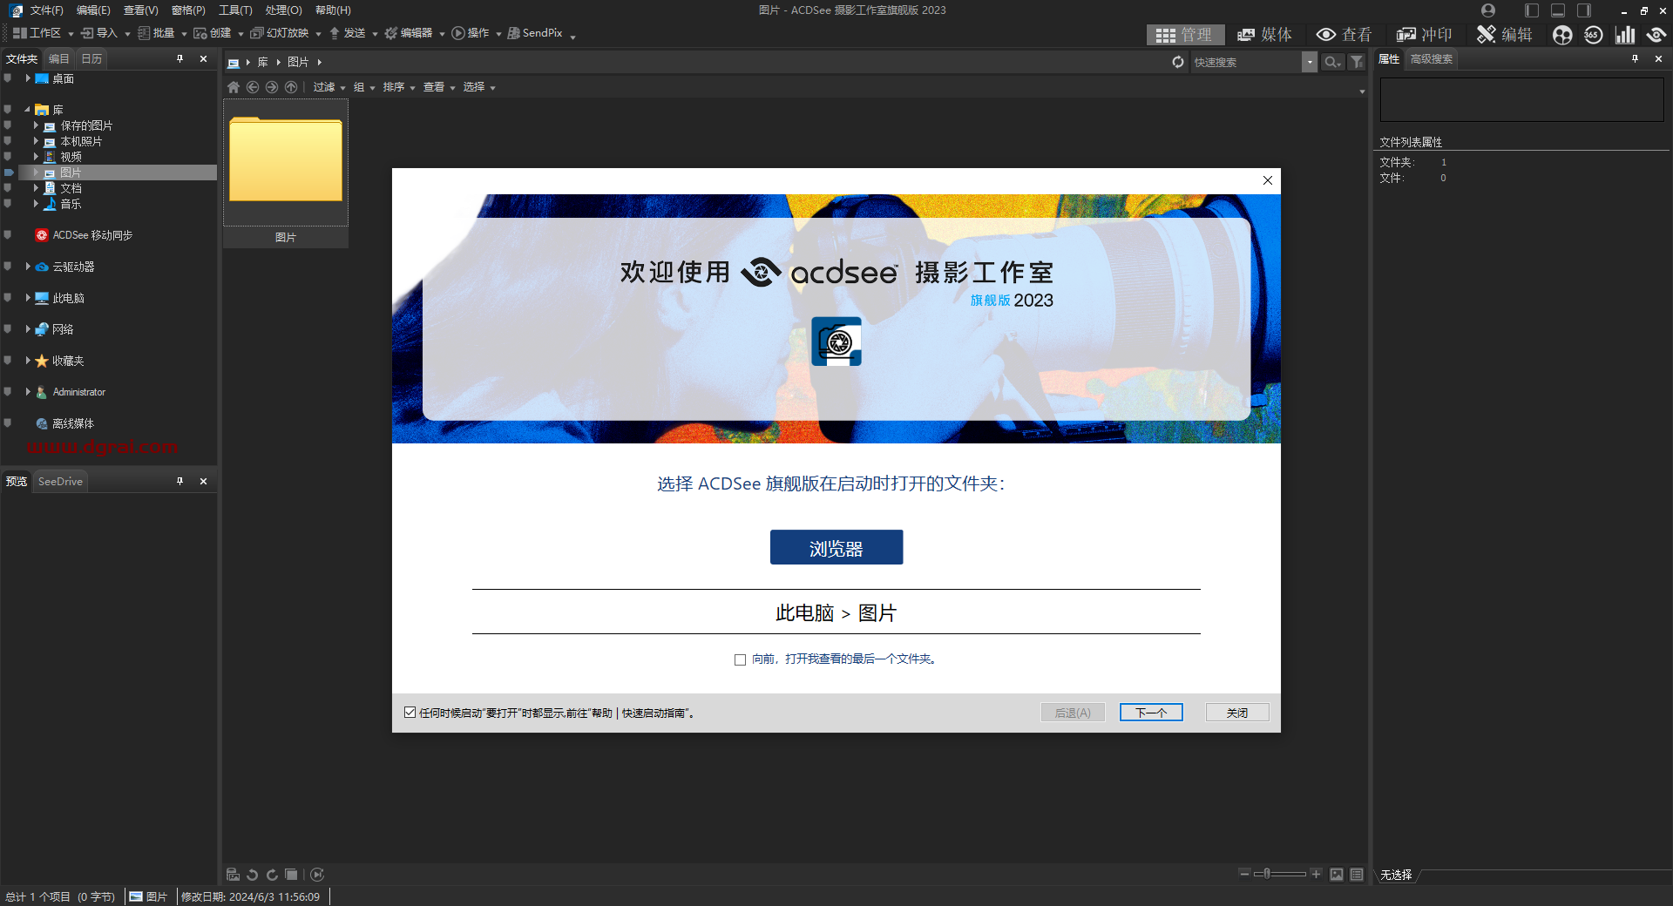Start a slideshow from the bottom toolbar icon
Screen dimensions: 1673x906
317,875
